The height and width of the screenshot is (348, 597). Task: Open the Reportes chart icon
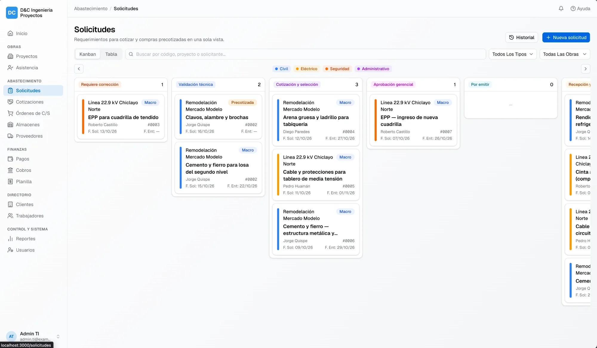10,238
